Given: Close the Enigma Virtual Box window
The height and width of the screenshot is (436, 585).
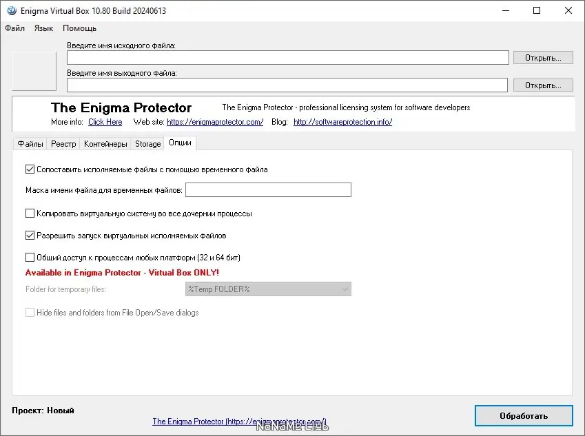Looking at the screenshot, I should click(x=568, y=10).
